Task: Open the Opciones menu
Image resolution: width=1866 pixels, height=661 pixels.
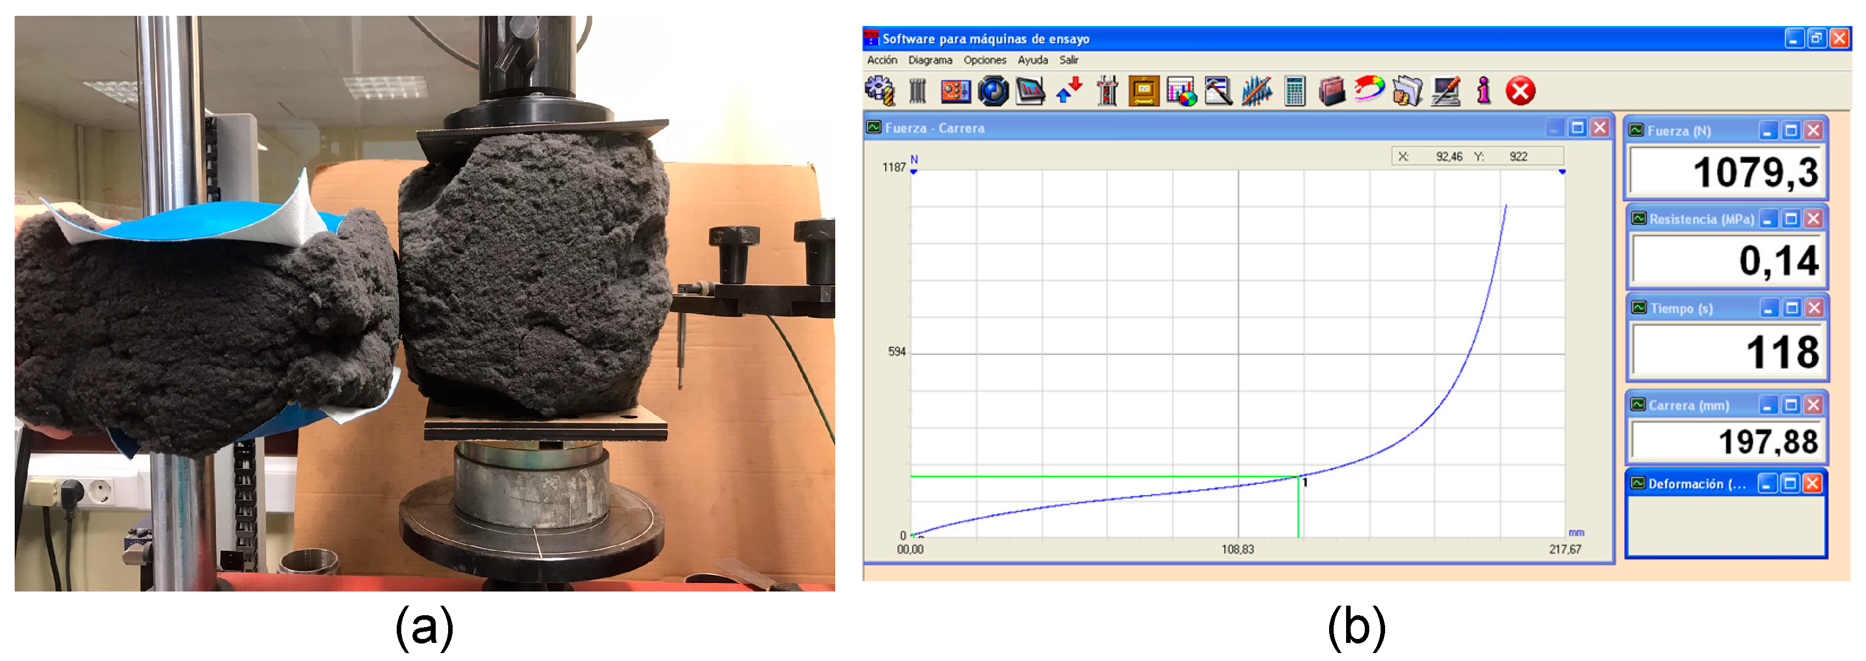Action: [x=984, y=60]
